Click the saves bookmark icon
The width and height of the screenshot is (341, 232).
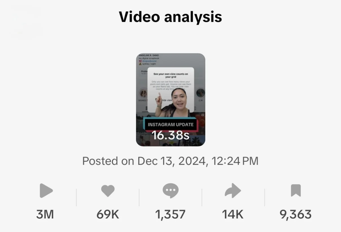point(296,191)
